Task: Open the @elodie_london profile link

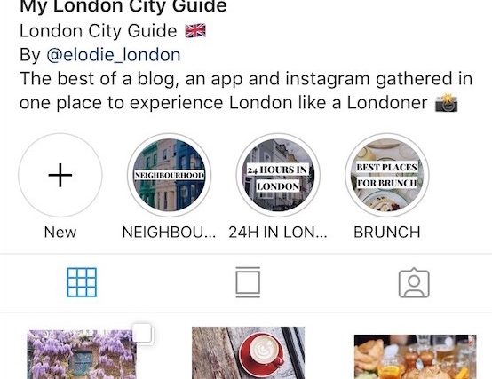Action: click(114, 55)
